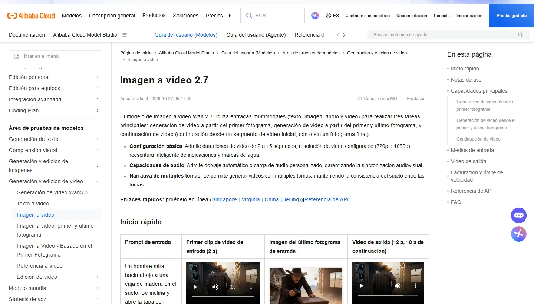Focus the Filtrar en el menú field
Image resolution: width=534 pixels, height=304 pixels.
point(55,56)
